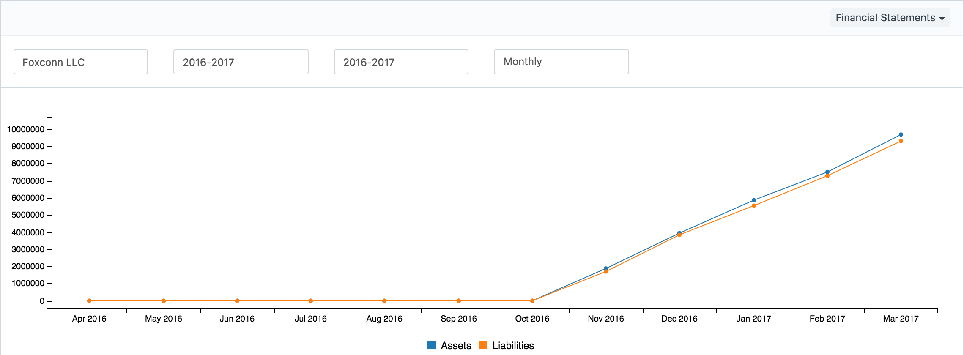The height and width of the screenshot is (355, 964).
Task: Click the Assets data point for Feb 2017
Action: coord(827,172)
